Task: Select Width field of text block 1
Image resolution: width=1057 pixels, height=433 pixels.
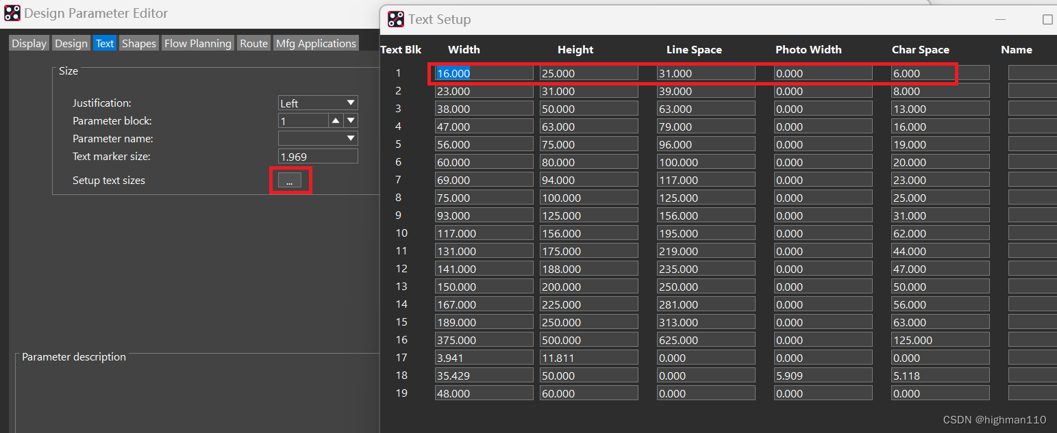Action: [484, 73]
